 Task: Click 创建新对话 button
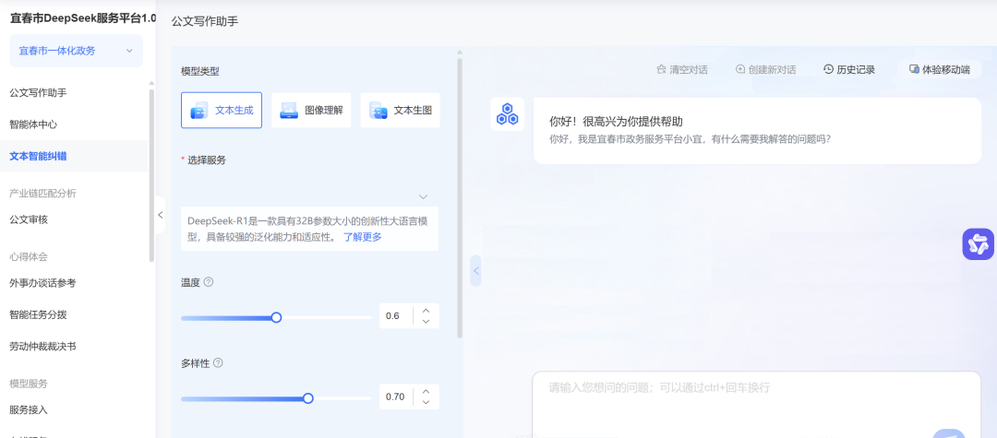(765, 70)
